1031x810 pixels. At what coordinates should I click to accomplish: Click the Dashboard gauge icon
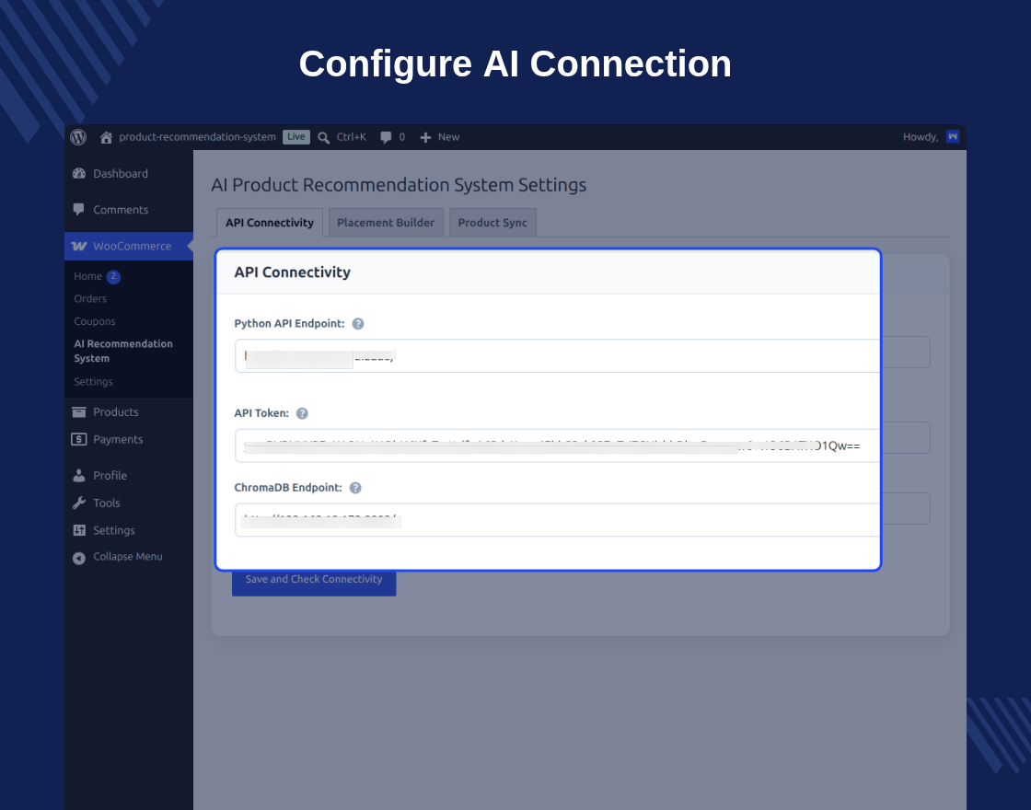coord(79,174)
